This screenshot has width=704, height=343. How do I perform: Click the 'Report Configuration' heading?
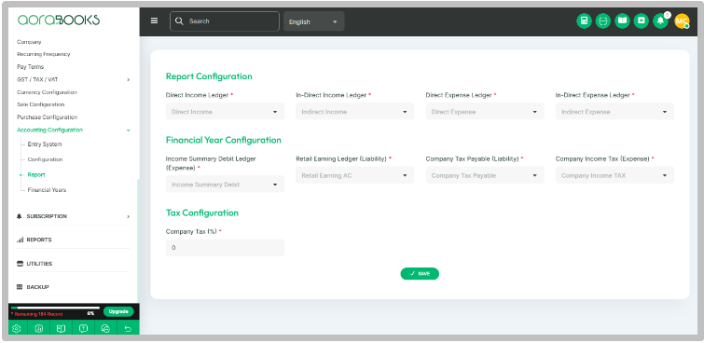(209, 76)
